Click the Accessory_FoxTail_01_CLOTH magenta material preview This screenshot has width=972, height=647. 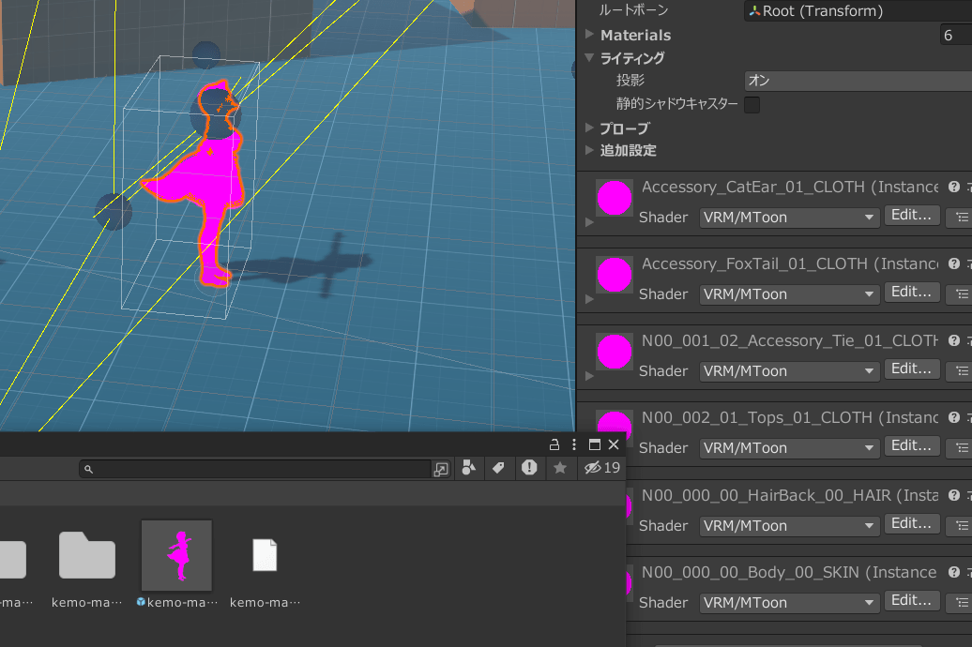click(x=615, y=275)
